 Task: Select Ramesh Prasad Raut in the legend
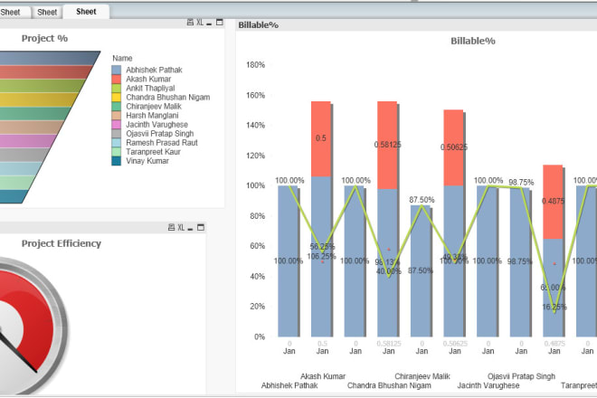[x=162, y=143]
